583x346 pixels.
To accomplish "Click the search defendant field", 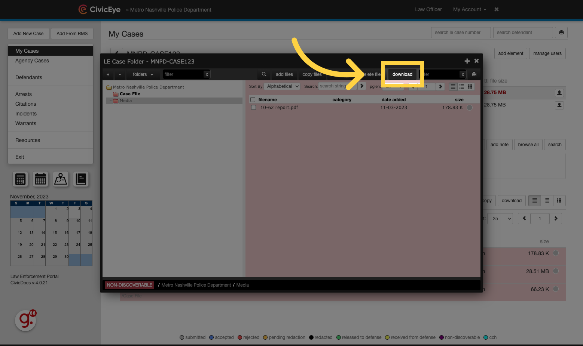I will pyautogui.click(x=523, y=33).
